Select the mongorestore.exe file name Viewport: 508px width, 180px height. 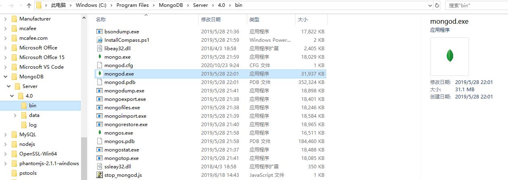pos(126,124)
